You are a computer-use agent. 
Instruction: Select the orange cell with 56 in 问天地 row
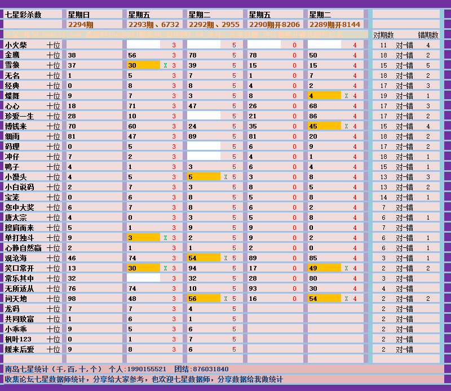pyautogui.click(x=204, y=299)
